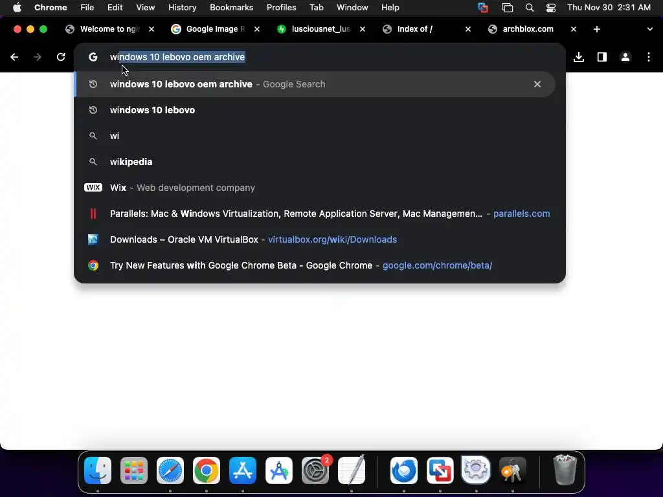This screenshot has width=663, height=497.
Task: Open the gear preferences Dock app
Action: point(476,470)
